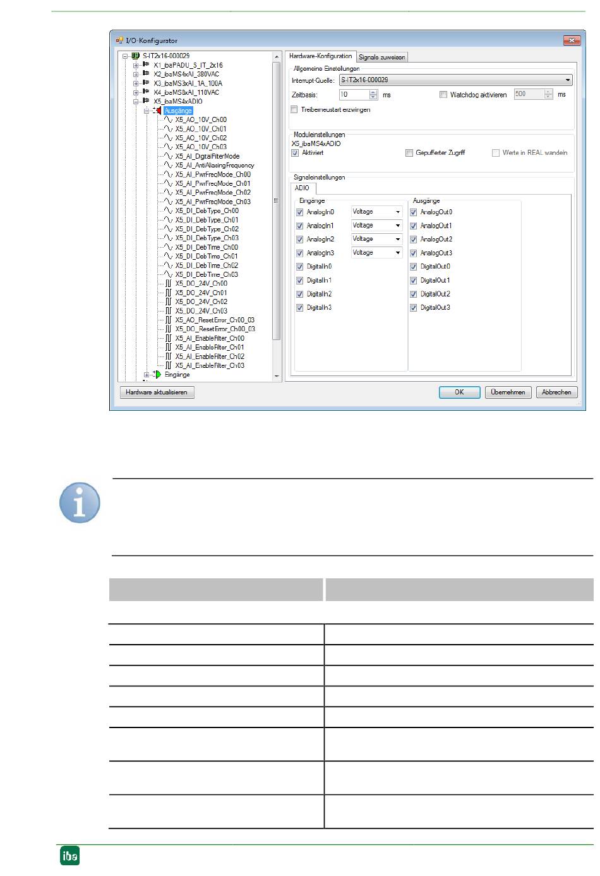Uncheck the Aktiviert module checkbox
This screenshot has width=600, height=876.
[295, 153]
